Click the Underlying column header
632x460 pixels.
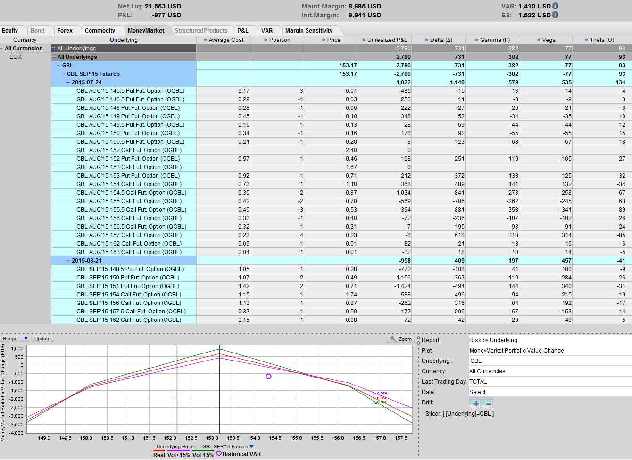pos(124,40)
